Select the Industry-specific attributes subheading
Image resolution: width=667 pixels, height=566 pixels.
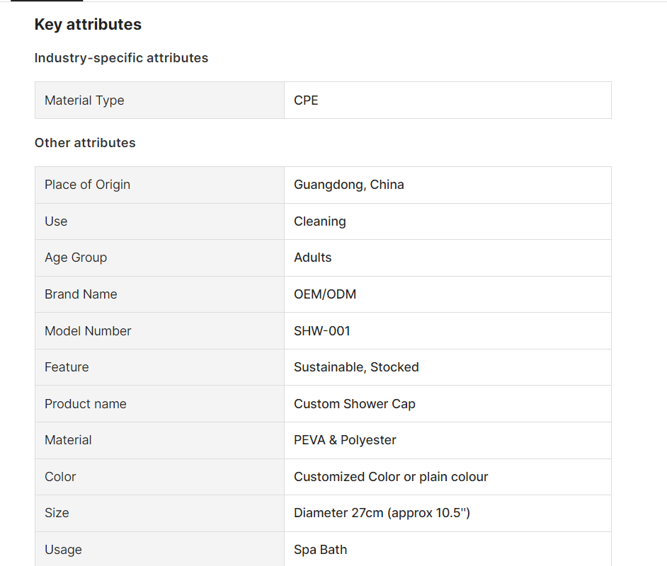[121, 58]
